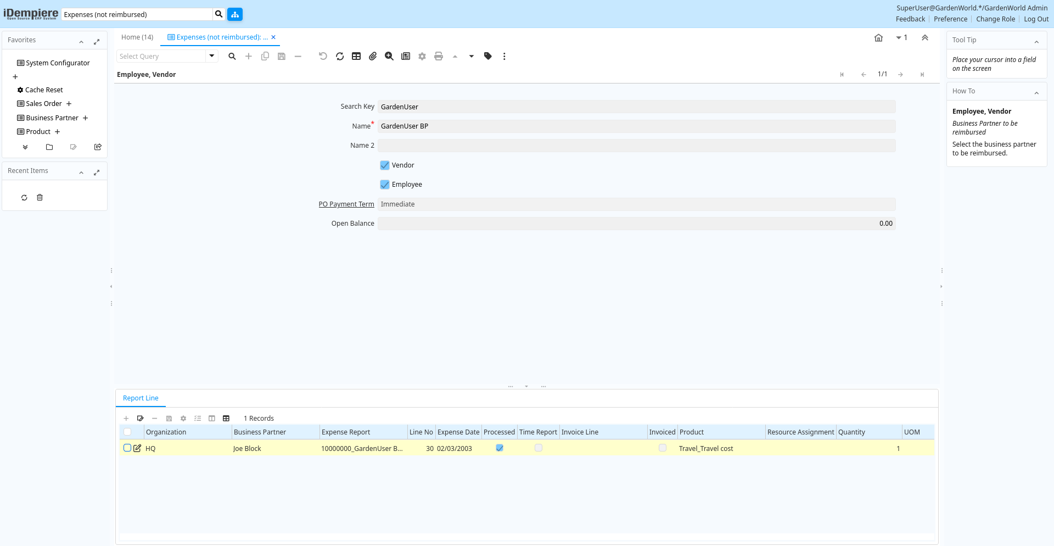Click the tag label icon
The height and width of the screenshot is (546, 1054).
[x=487, y=56]
